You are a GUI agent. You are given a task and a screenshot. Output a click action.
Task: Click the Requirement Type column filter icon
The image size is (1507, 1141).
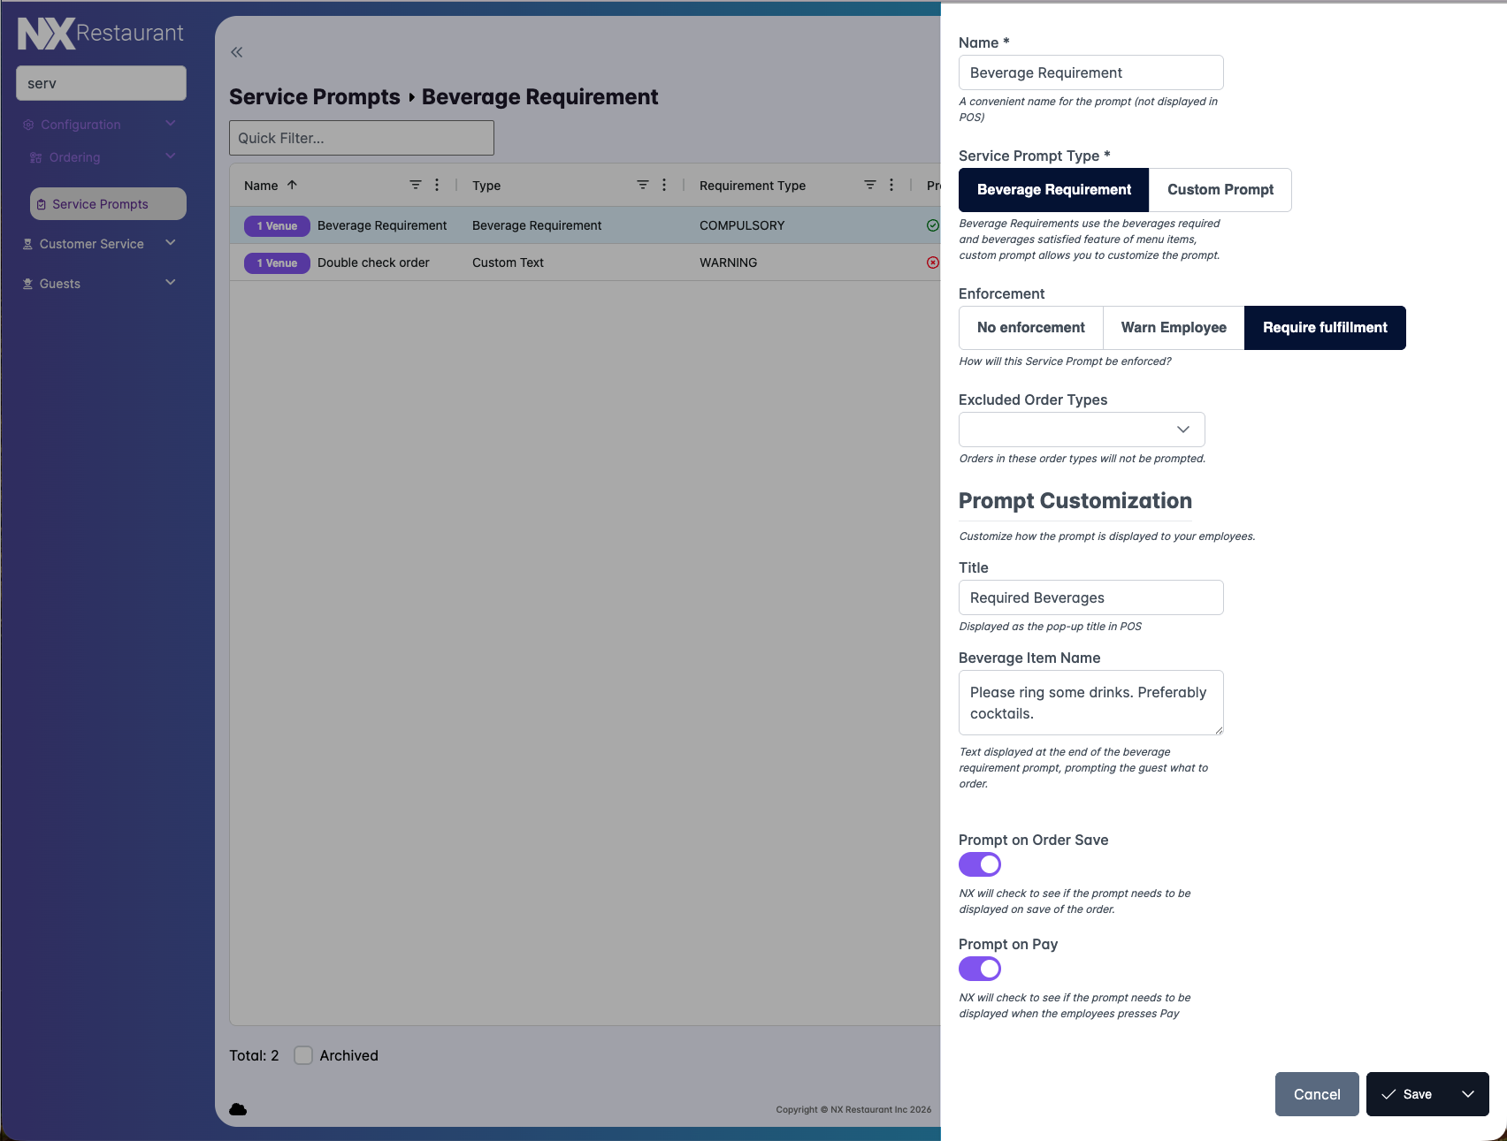point(870,185)
